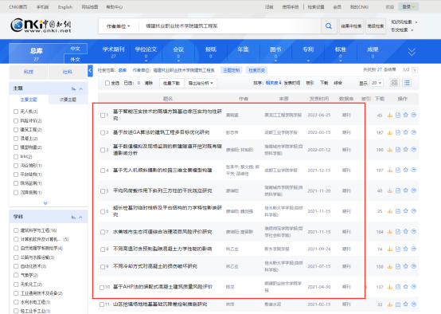
Task: Click the 结果中检索 button
Action: pos(351,26)
